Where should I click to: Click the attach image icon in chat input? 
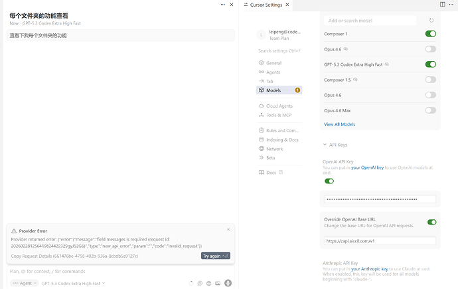click(218, 283)
